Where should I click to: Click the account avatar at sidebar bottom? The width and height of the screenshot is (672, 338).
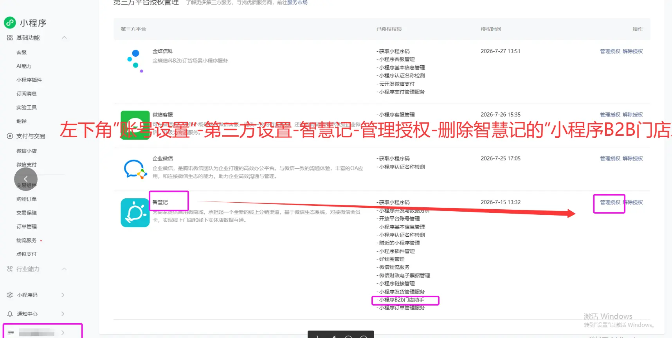tap(11, 333)
